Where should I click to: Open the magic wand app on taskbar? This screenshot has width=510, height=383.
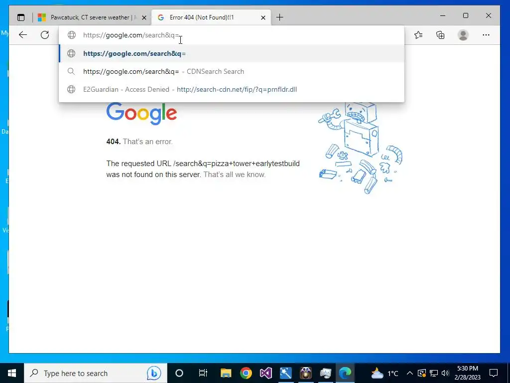285,373
